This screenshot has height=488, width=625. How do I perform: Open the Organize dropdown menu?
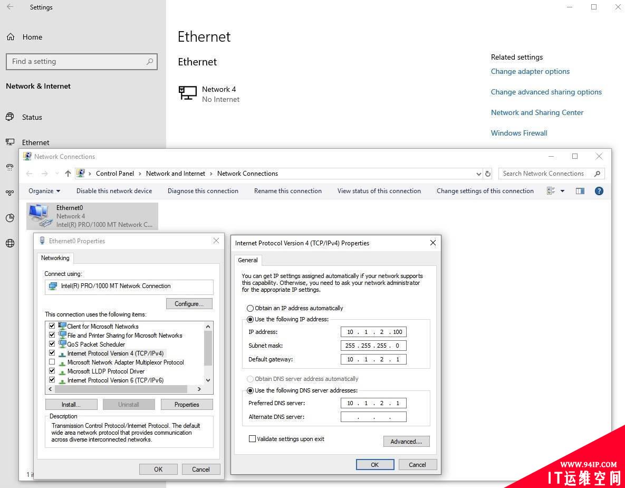[44, 191]
